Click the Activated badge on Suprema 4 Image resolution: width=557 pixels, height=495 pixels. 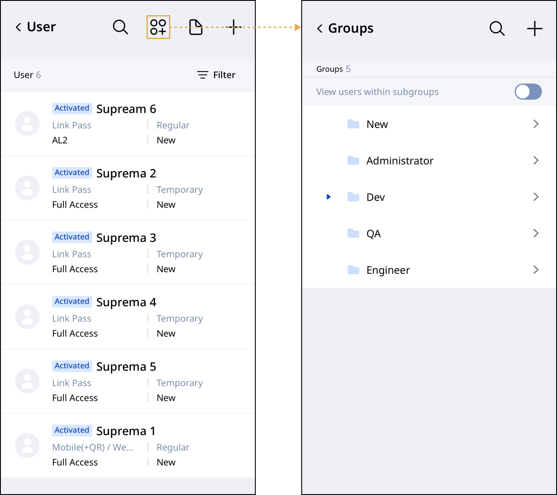pyautogui.click(x=72, y=302)
